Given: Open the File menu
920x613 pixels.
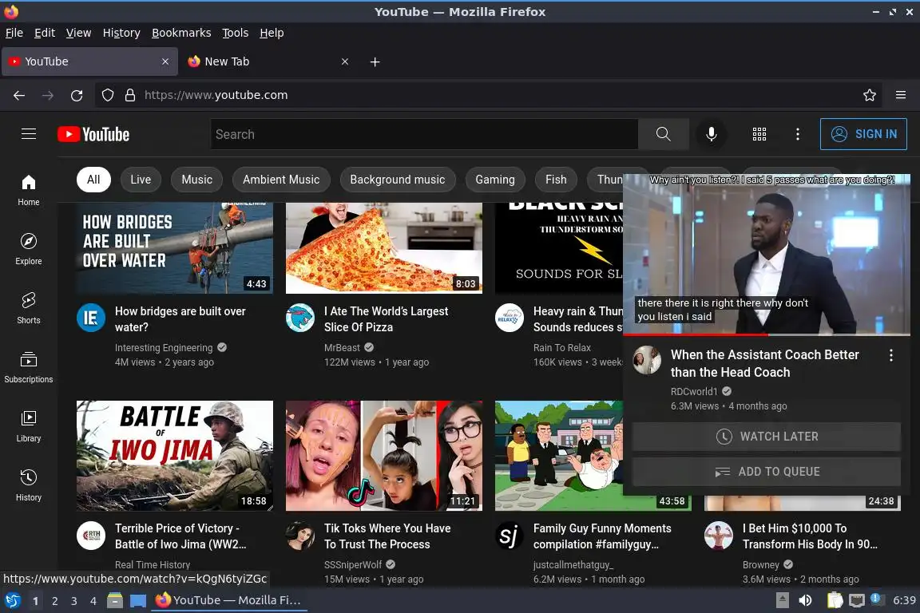Looking at the screenshot, I should pyautogui.click(x=14, y=33).
